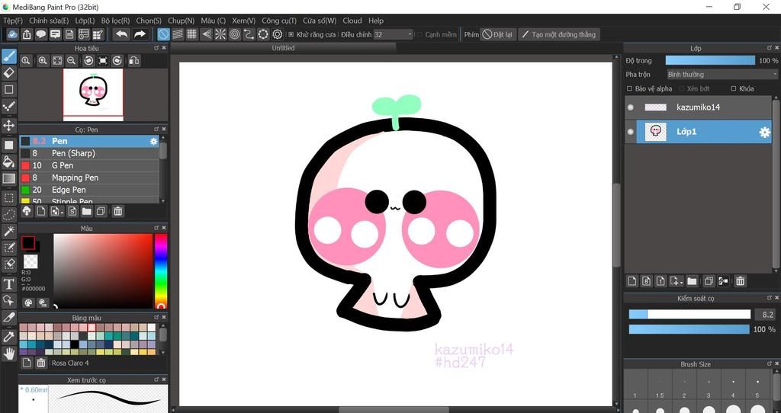
Task: Toggle Khử răng cưa checkbox
Action: 291,34
